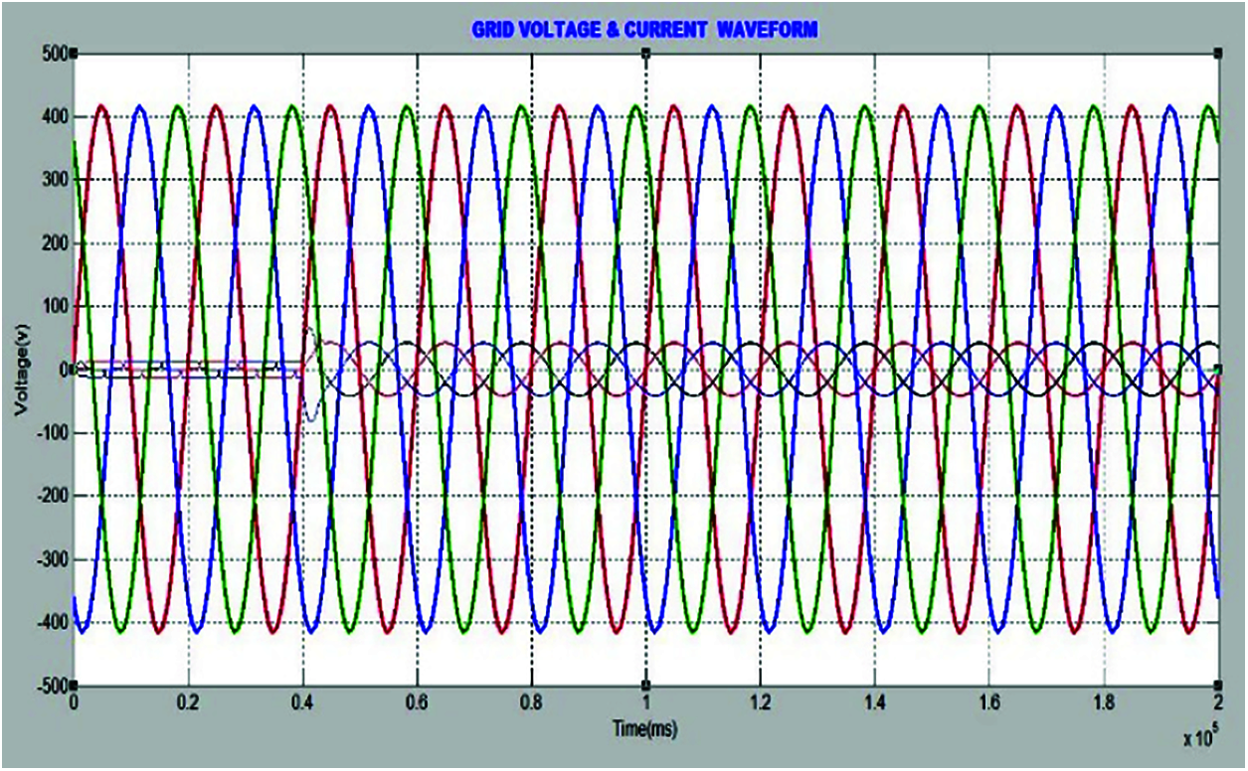Click the right-middle axes resize handle
Viewport: 1248px width, 771px height.
tap(1219, 370)
